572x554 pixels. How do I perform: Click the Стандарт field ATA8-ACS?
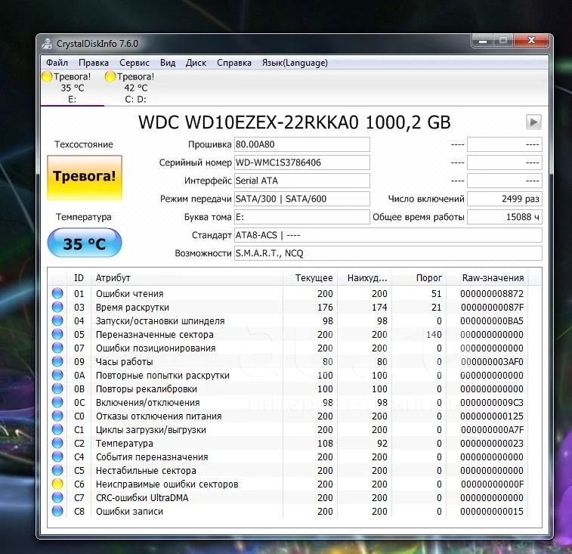[388, 235]
